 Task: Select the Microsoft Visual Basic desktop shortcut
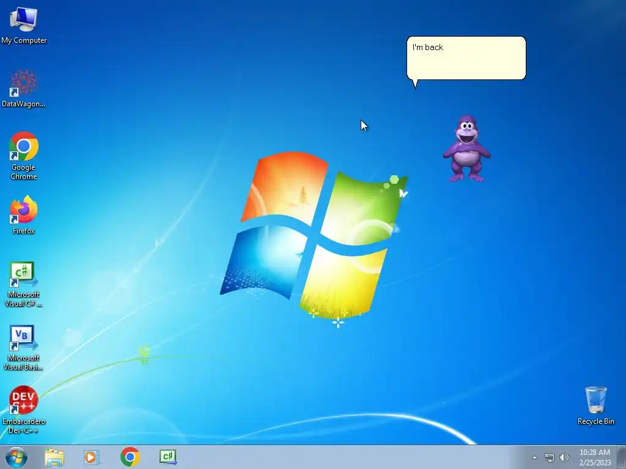click(24, 347)
